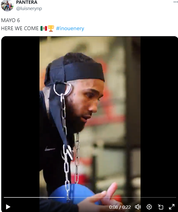Click the trophy emoji in tweet

point(51,28)
